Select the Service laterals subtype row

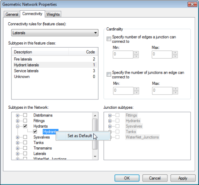55,71
